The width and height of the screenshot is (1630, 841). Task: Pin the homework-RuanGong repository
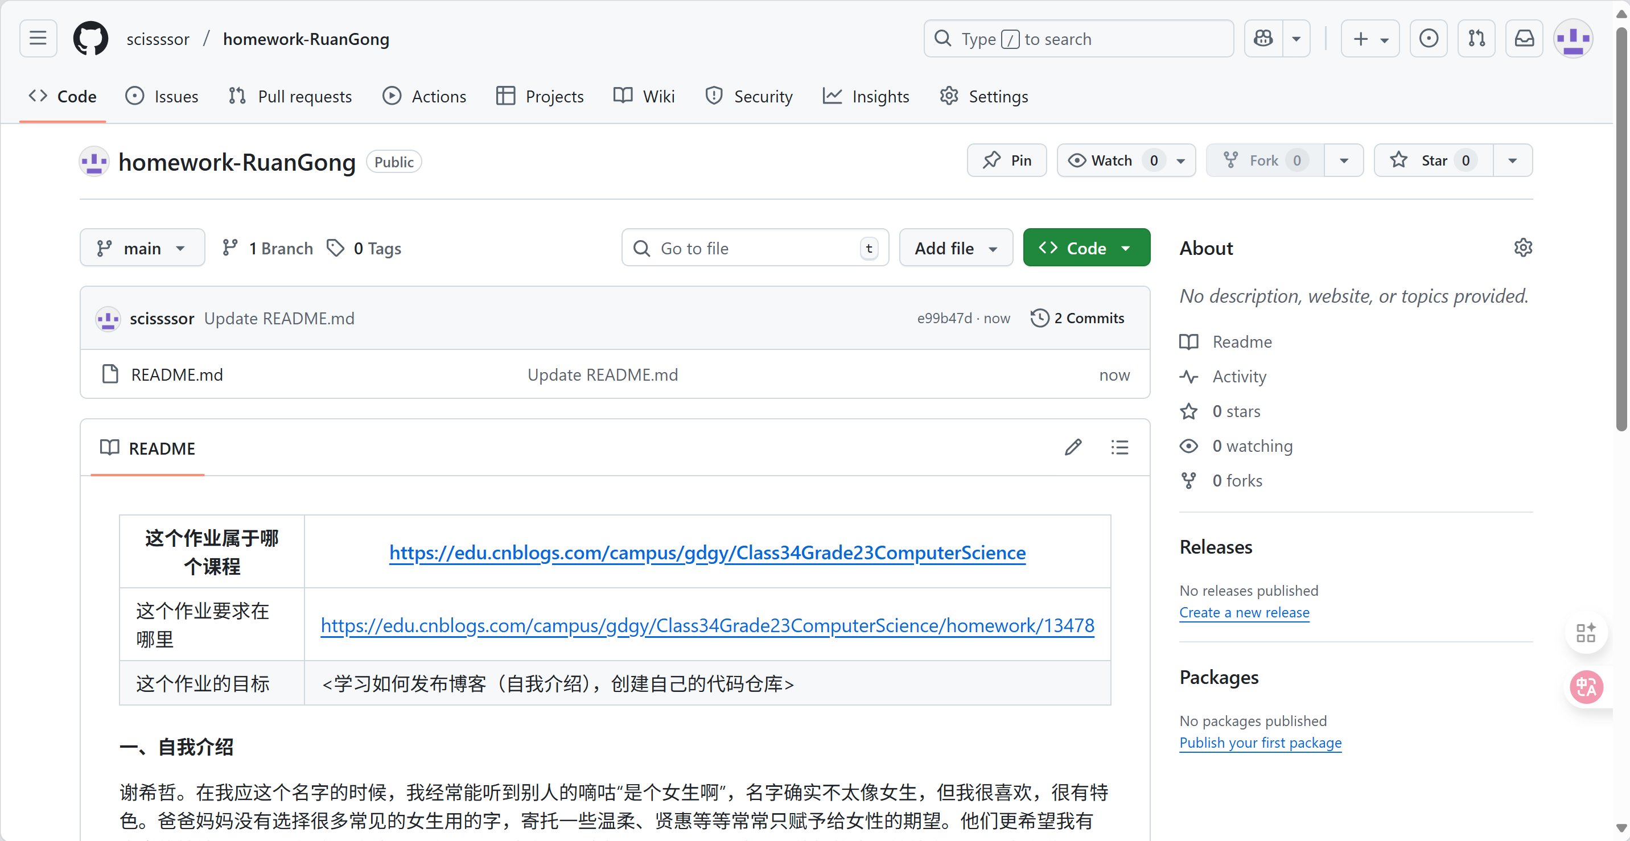(x=1006, y=160)
